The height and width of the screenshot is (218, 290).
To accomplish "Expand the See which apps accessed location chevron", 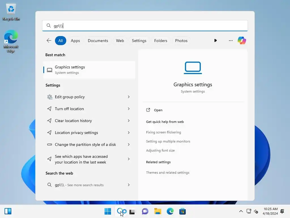I will pos(129,159).
